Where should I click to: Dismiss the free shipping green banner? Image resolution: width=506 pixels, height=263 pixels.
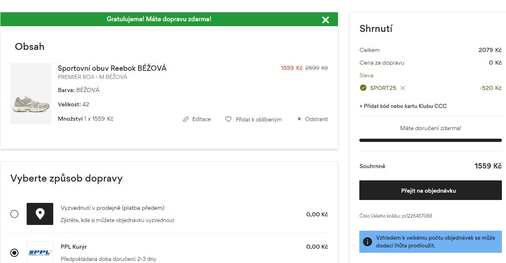pos(325,20)
